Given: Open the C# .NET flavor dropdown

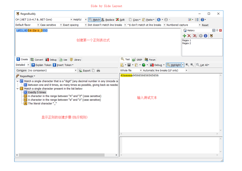Looking at the screenshot, I should [x=44, y=19].
